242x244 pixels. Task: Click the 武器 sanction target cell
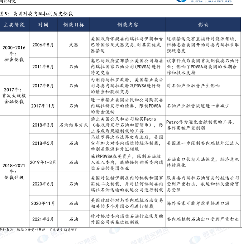(74, 45)
